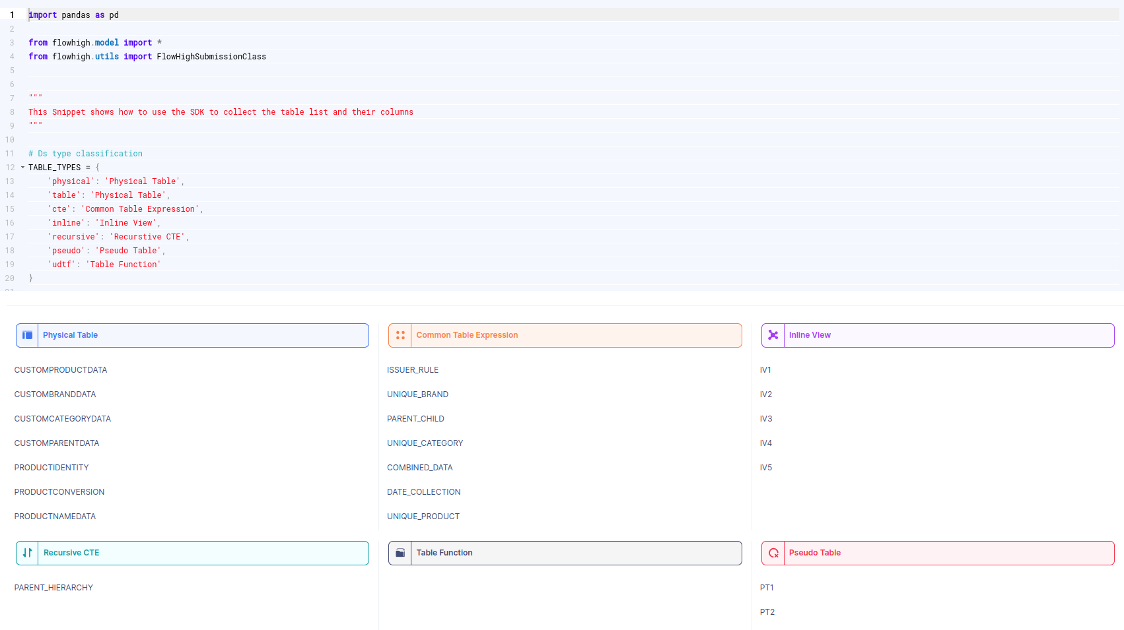
Task: Click the docstring line about the SDK
Action: point(221,112)
